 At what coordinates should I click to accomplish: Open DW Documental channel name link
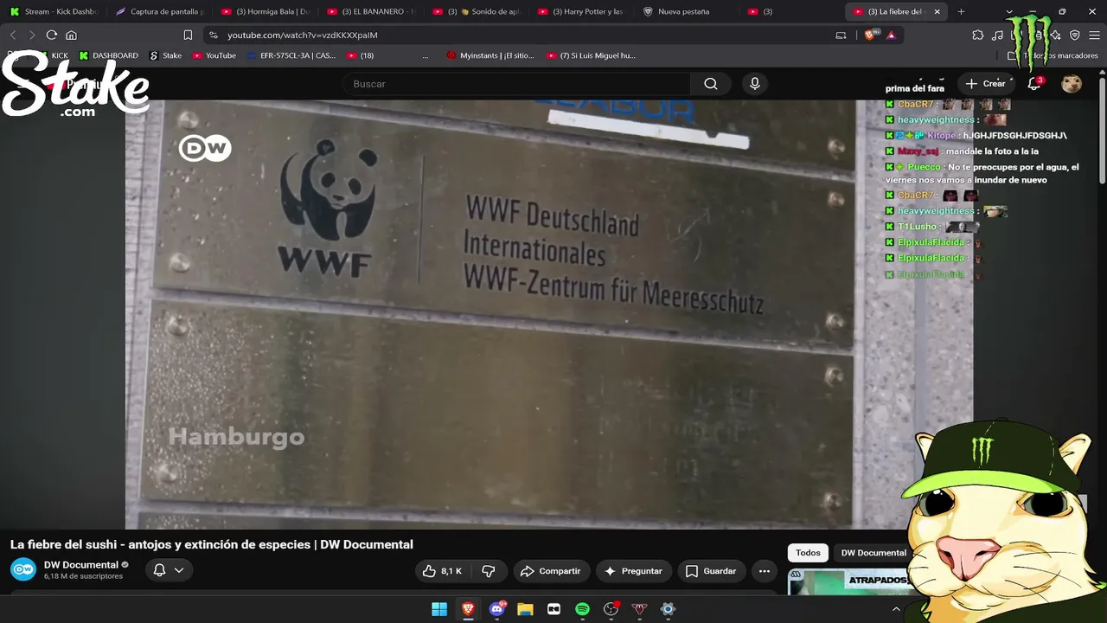click(81, 565)
